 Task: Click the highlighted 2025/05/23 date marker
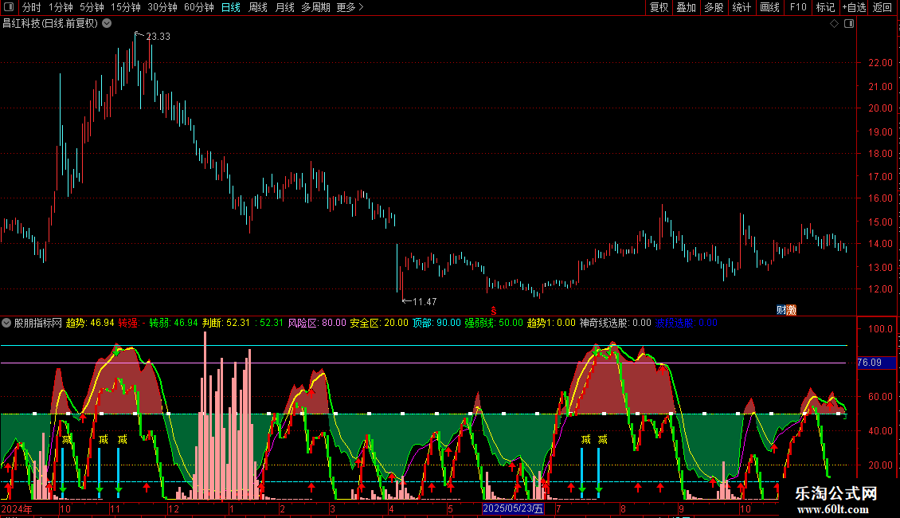514,508
